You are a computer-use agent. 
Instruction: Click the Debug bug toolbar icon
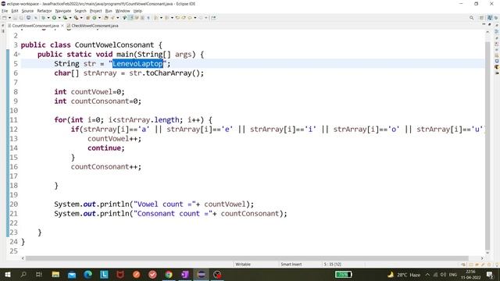tap(44, 18)
